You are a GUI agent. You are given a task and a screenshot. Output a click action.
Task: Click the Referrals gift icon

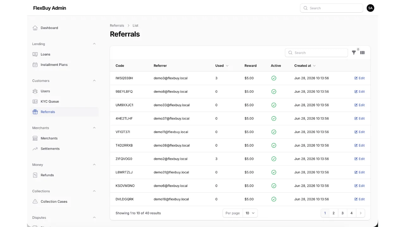pyautogui.click(x=35, y=112)
